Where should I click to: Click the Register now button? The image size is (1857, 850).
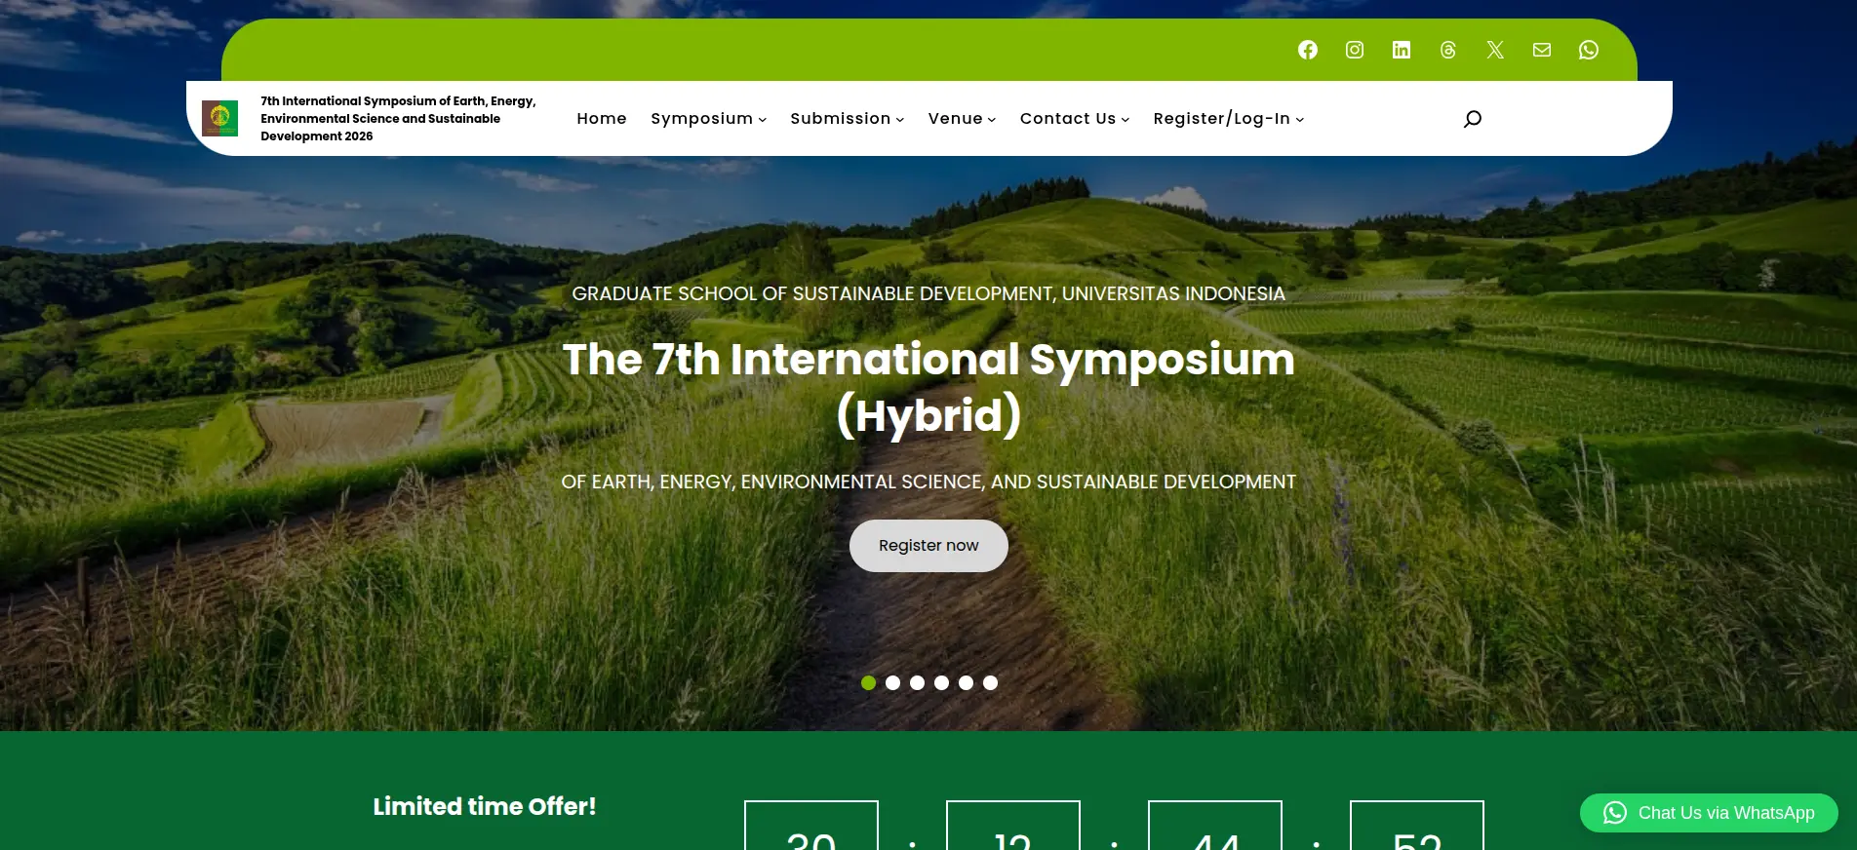[x=928, y=546]
